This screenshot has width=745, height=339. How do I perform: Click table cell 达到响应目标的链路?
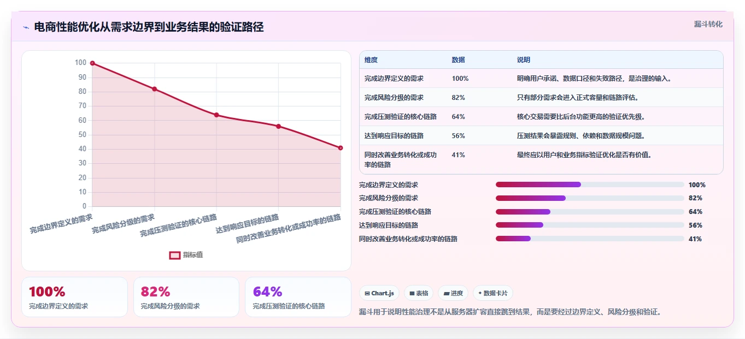[x=394, y=136]
